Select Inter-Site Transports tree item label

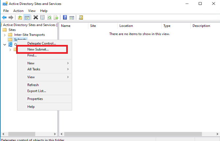pyautogui.click(x=29, y=35)
